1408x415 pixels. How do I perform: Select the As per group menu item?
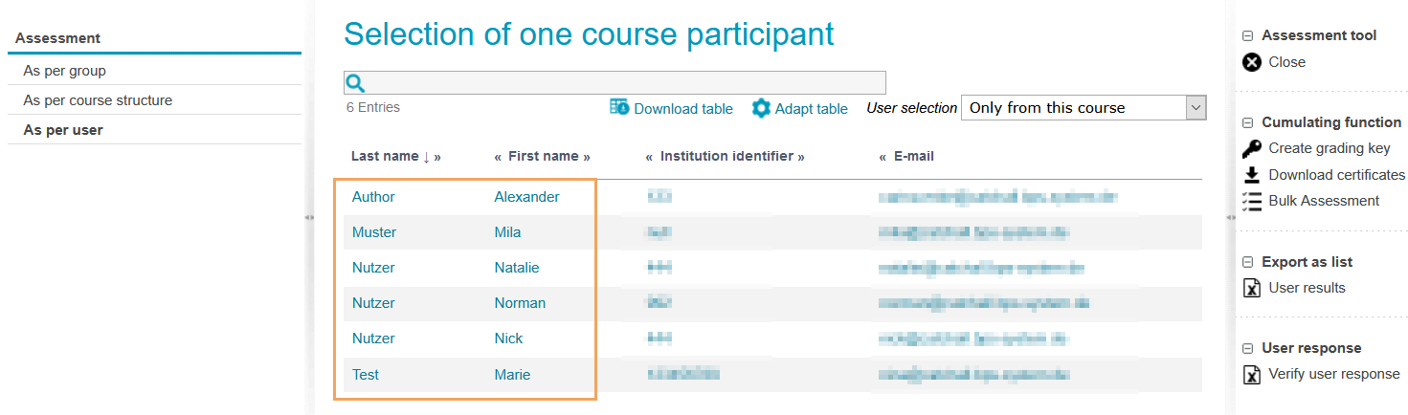pyautogui.click(x=64, y=71)
